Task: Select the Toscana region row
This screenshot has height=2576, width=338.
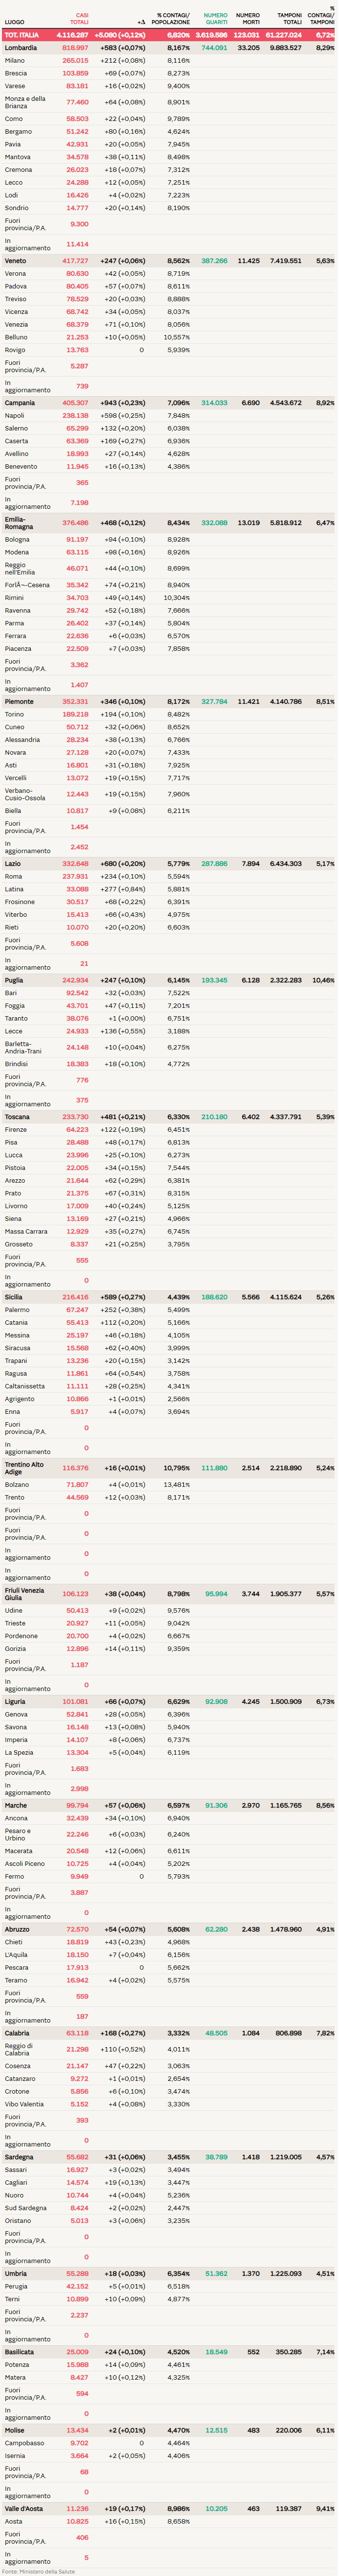Action: (x=17, y=1117)
